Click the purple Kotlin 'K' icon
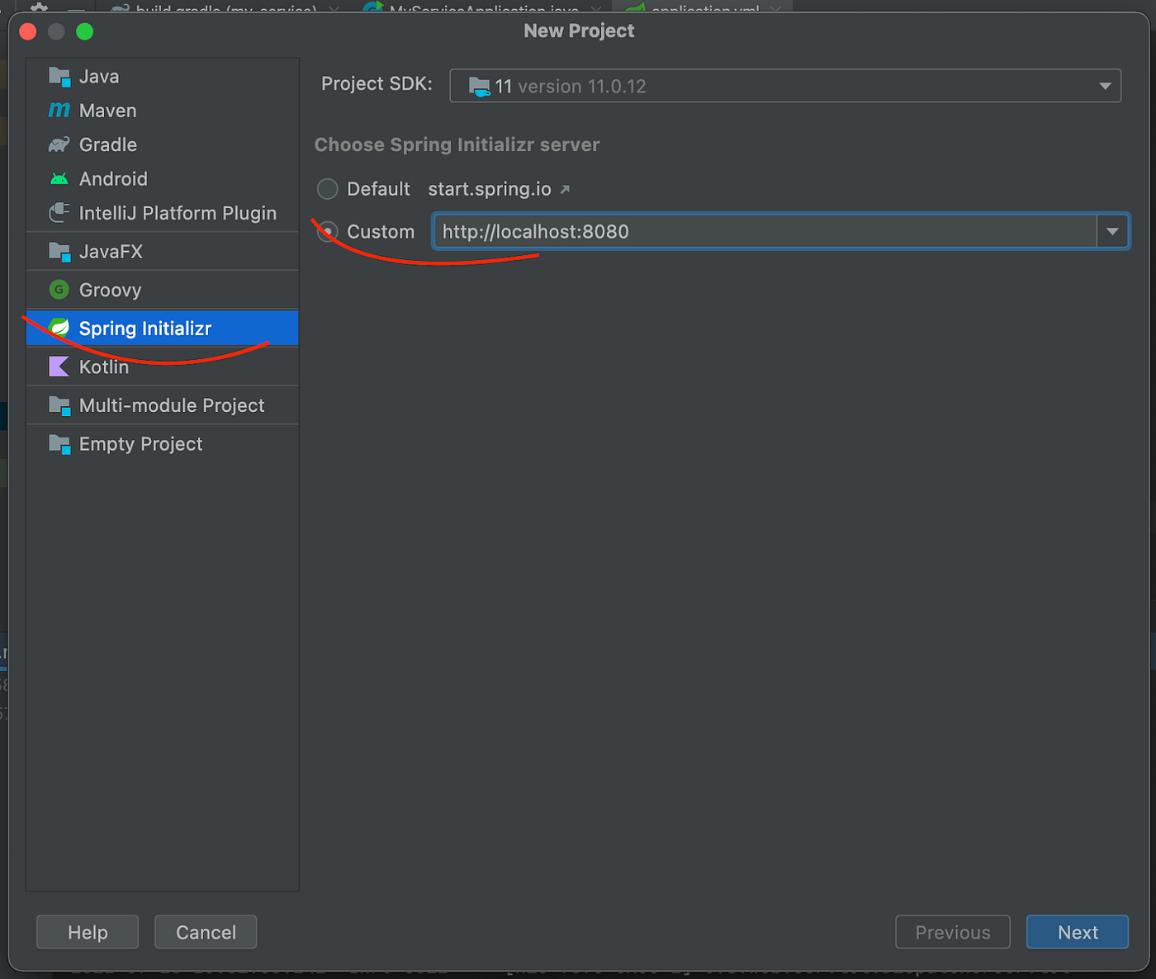1156x979 pixels. coord(59,367)
